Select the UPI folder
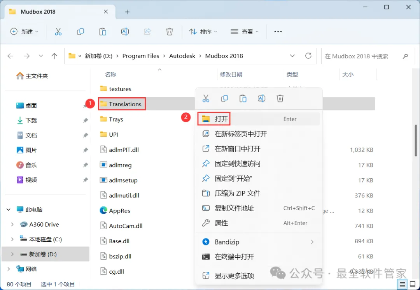The width and height of the screenshot is (420, 290). [x=109, y=135]
